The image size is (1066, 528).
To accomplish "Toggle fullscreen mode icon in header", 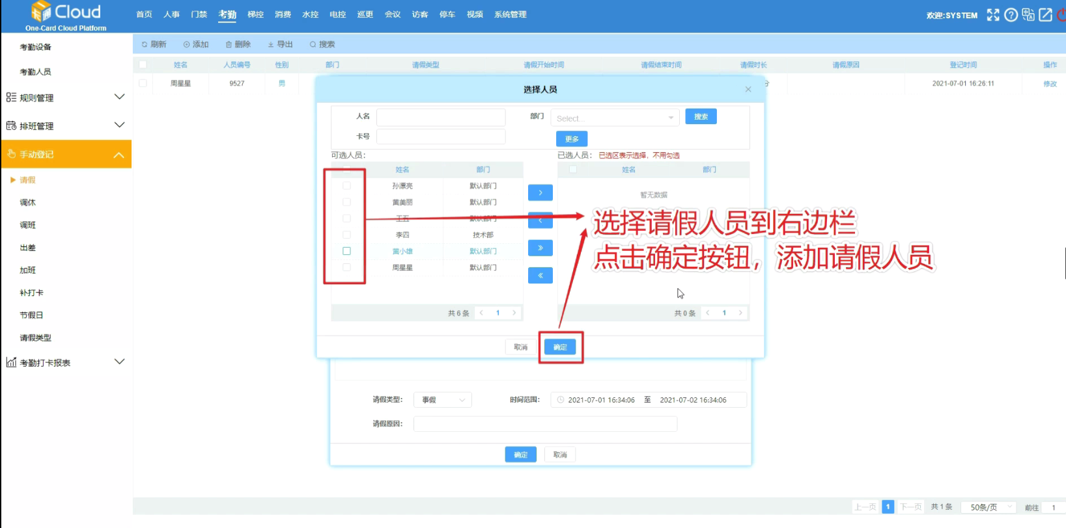I will point(992,15).
